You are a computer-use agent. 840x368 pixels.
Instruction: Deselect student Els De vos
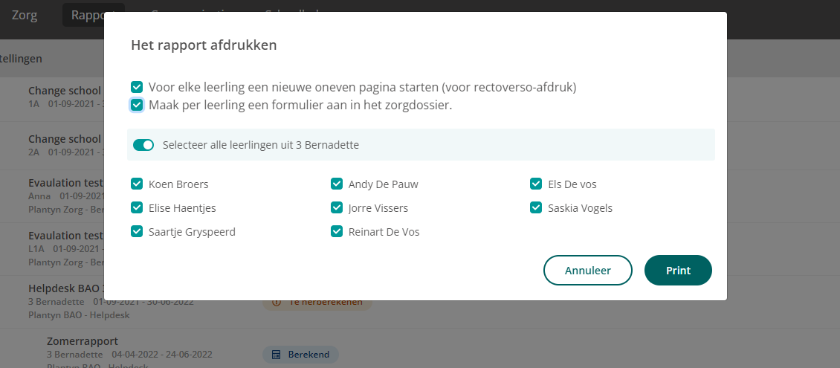click(536, 184)
